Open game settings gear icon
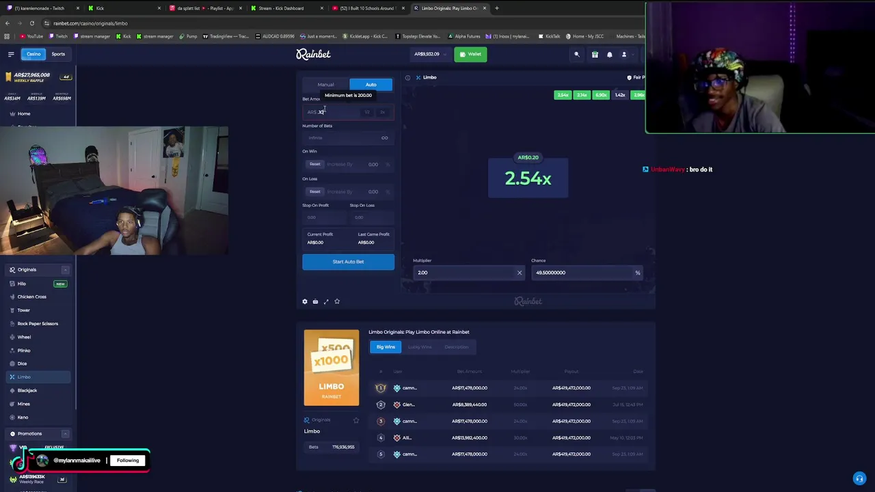The image size is (875, 492). 305,301
